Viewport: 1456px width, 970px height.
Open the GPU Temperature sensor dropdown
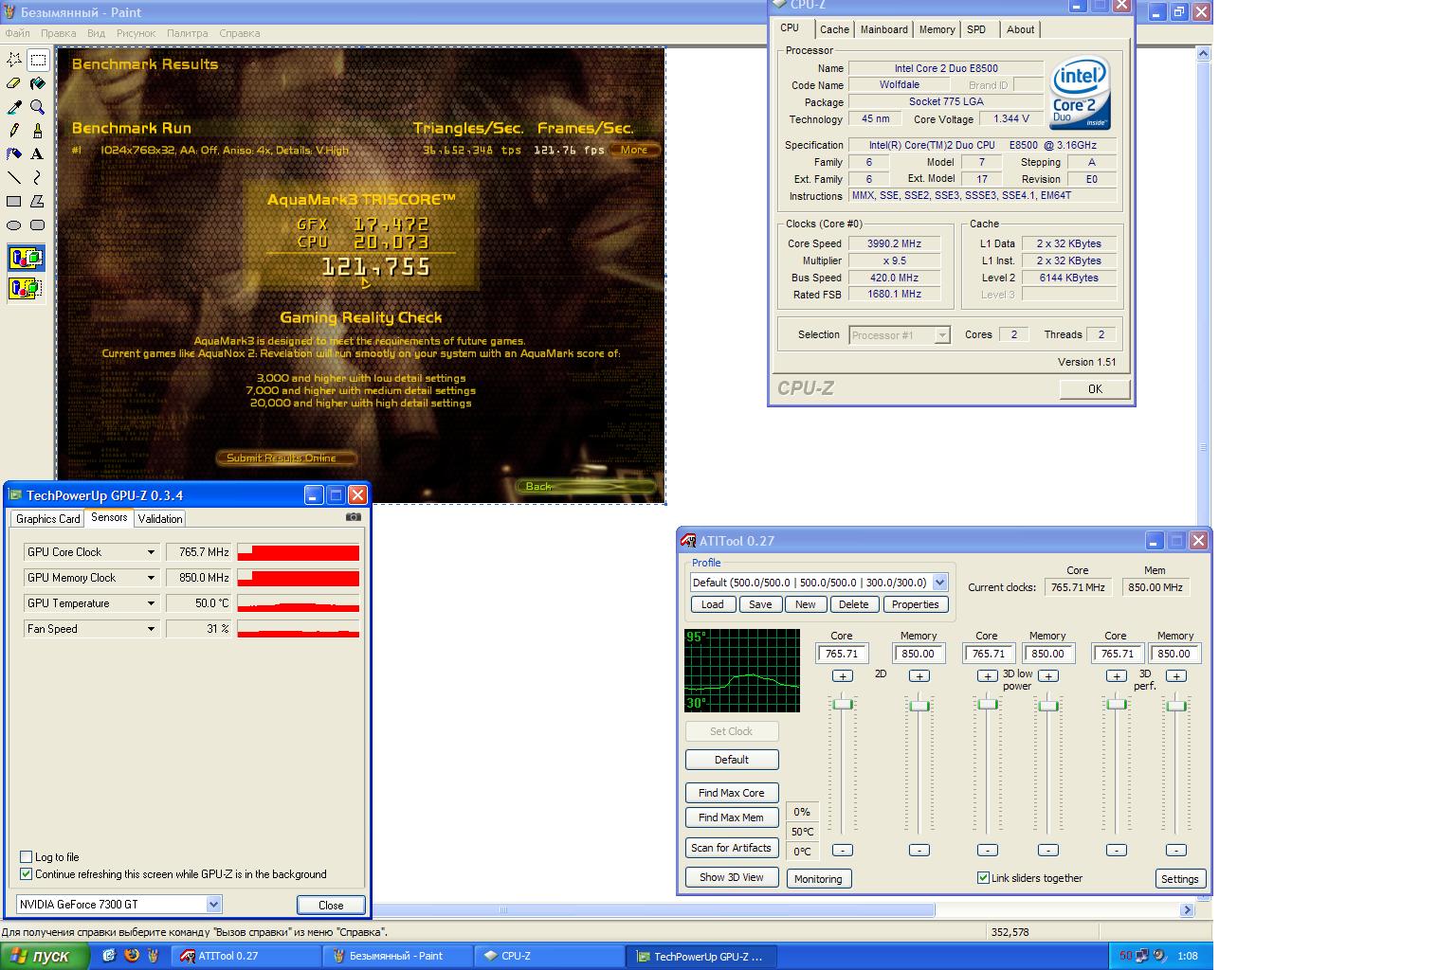coord(151,603)
